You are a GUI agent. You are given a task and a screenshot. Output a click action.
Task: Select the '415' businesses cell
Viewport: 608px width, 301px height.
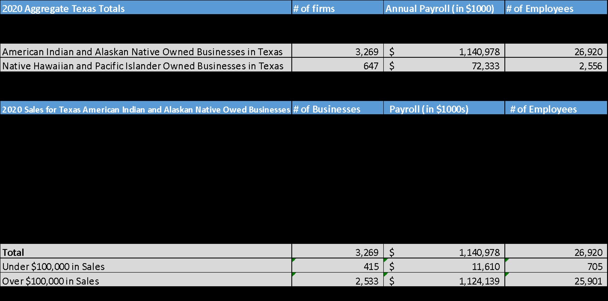click(x=338, y=266)
